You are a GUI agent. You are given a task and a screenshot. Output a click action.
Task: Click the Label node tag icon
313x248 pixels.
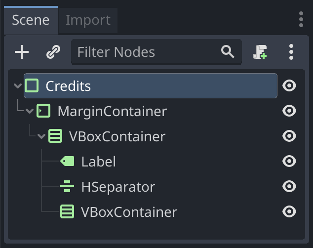pos(67,162)
